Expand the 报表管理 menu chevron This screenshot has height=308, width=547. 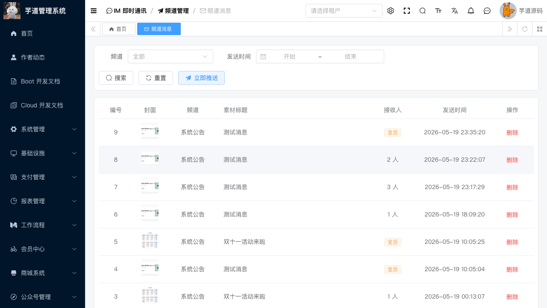click(x=74, y=201)
